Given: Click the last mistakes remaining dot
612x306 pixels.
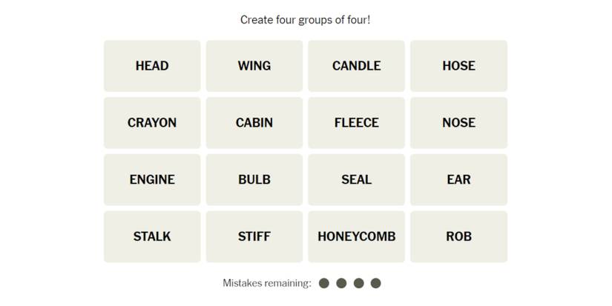Looking at the screenshot, I should pyautogui.click(x=375, y=283).
